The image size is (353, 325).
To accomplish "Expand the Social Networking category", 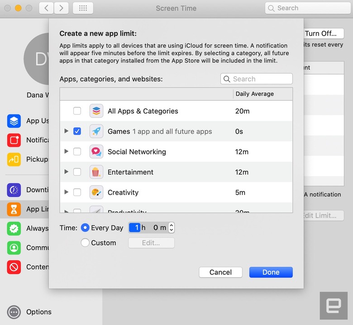I will [66, 151].
